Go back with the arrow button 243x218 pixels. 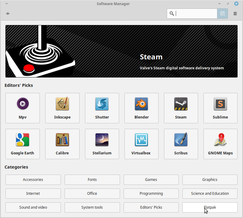pyautogui.click(x=8, y=14)
